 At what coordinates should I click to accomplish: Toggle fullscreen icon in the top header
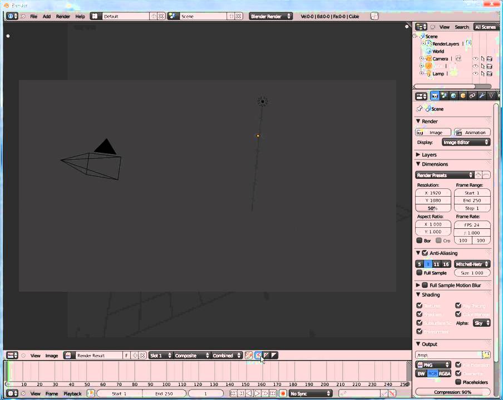coord(374,16)
